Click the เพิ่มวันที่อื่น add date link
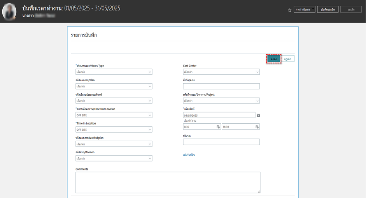The image size is (366, 198). click(x=189, y=155)
